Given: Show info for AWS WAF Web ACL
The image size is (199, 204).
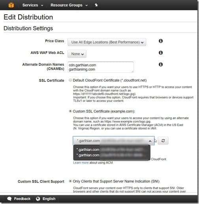Looking at the screenshot, I should tap(161, 53).
